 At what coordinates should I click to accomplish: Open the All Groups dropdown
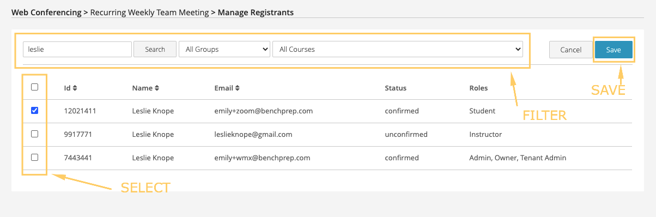pyautogui.click(x=224, y=49)
